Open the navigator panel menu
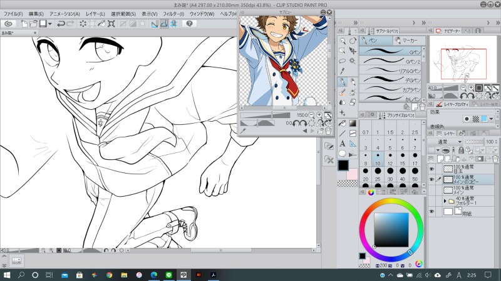501x281 pixels. [431, 31]
